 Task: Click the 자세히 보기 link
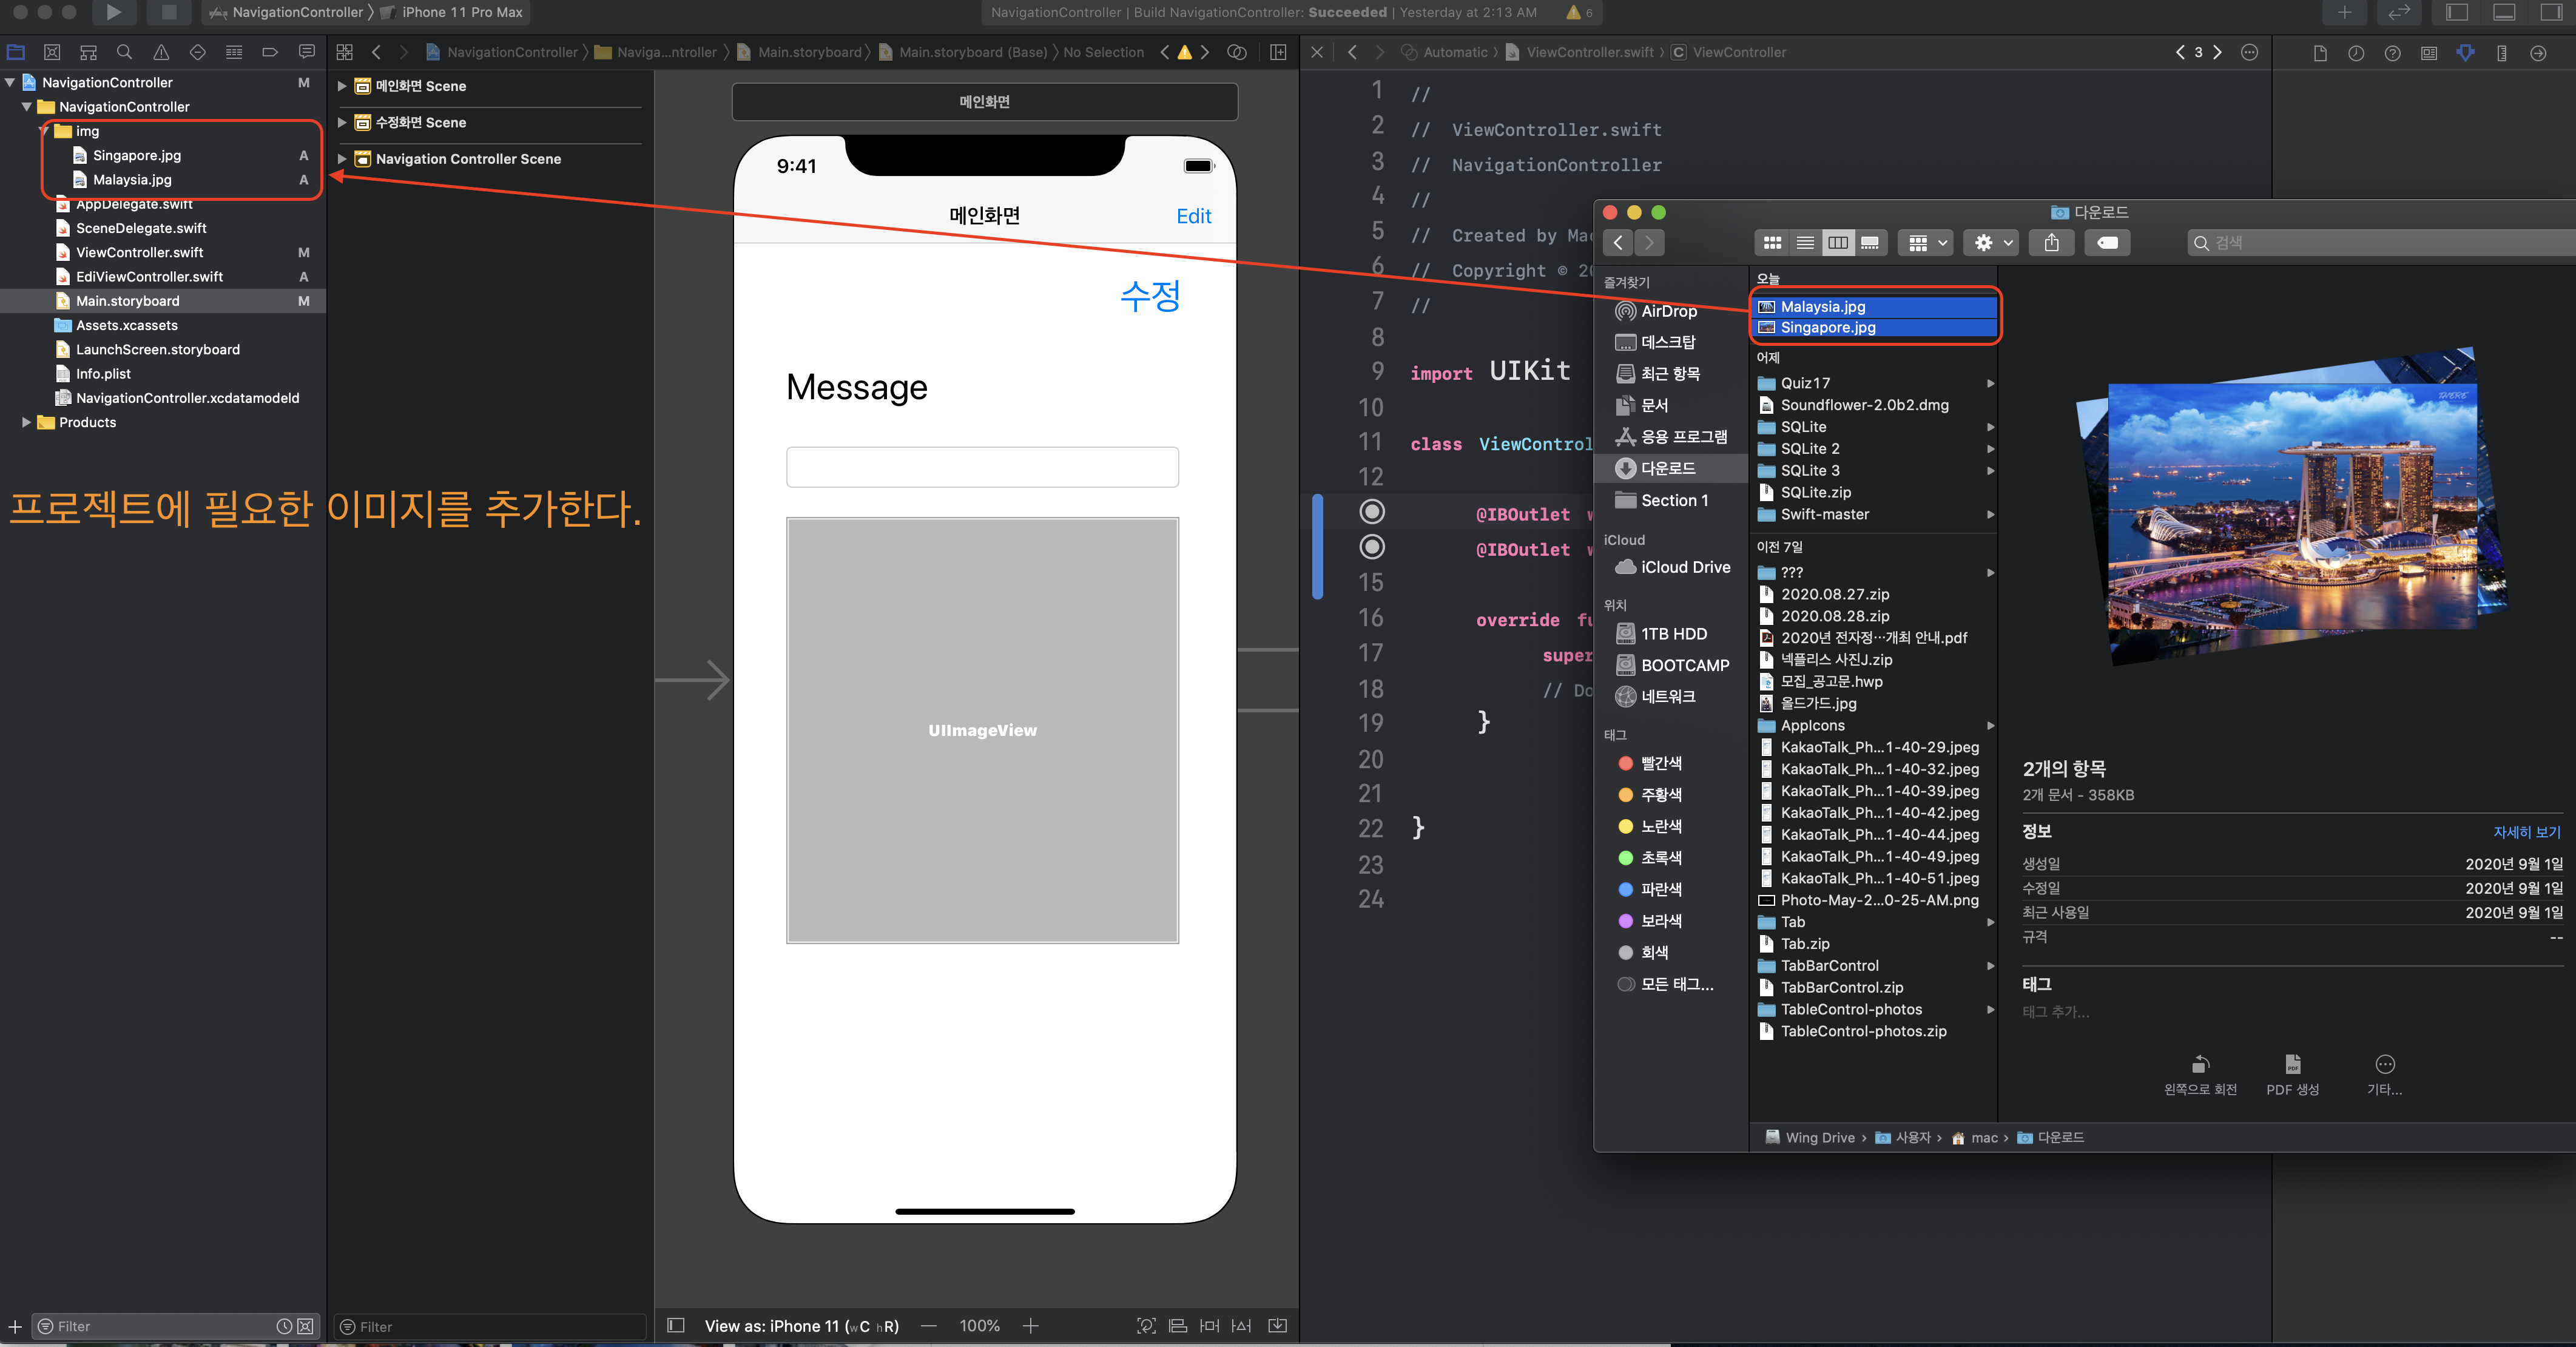click(x=2526, y=832)
